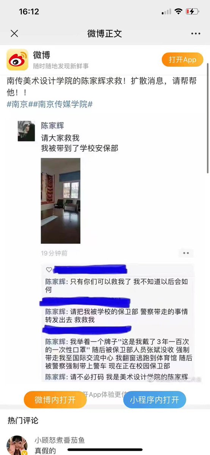Tap the heart like icon
Image resolution: width=210 pixels, height=455 pixels.
(x=49, y=269)
